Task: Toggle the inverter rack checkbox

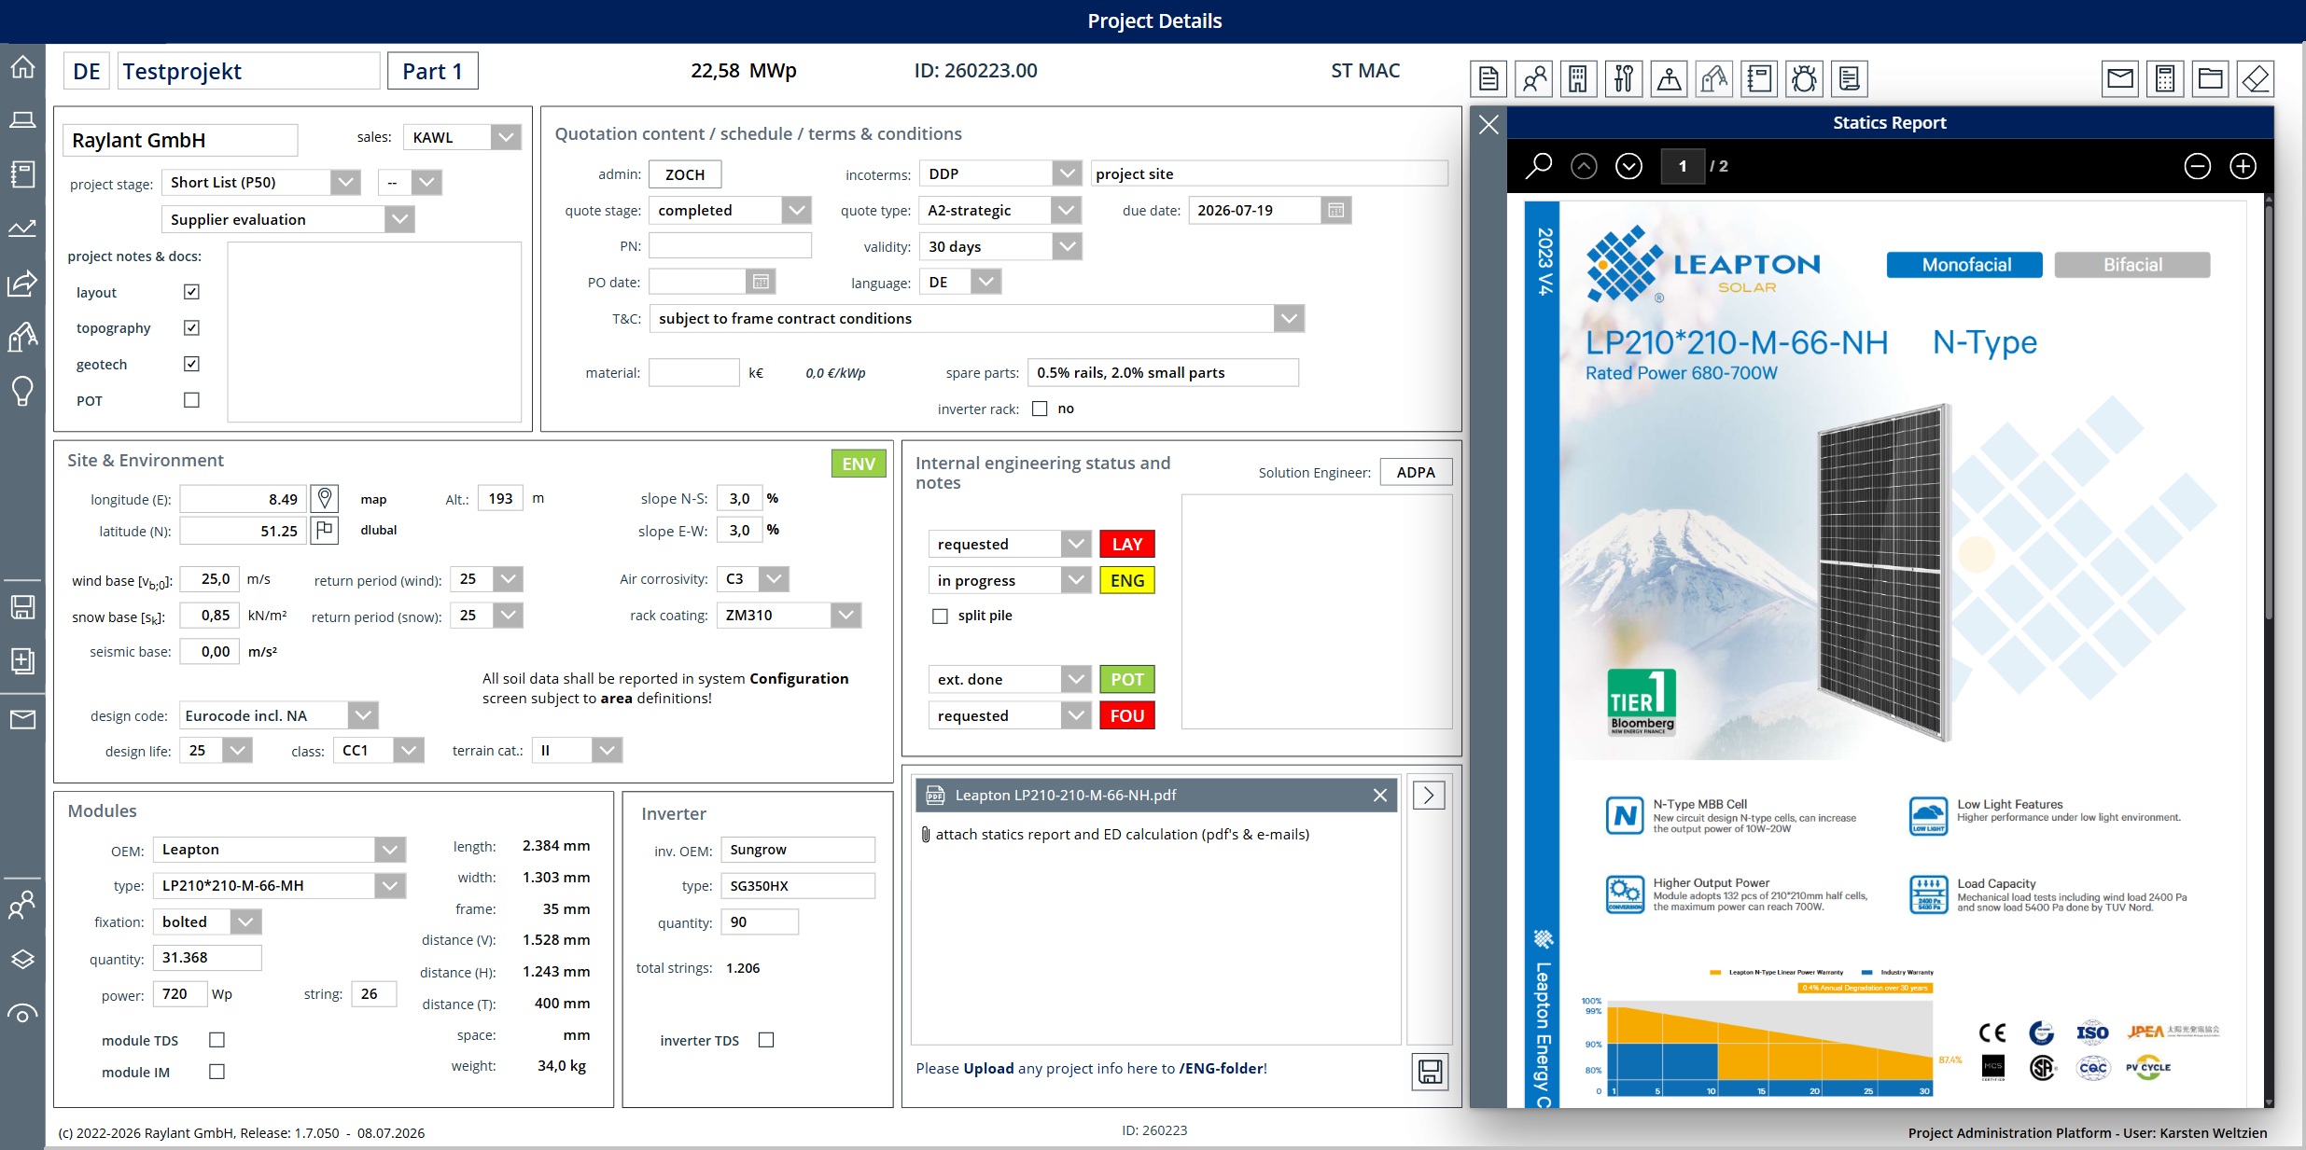Action: (1040, 409)
